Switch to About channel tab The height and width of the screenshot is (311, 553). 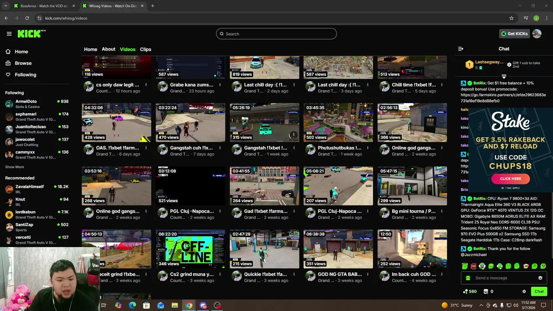point(108,49)
